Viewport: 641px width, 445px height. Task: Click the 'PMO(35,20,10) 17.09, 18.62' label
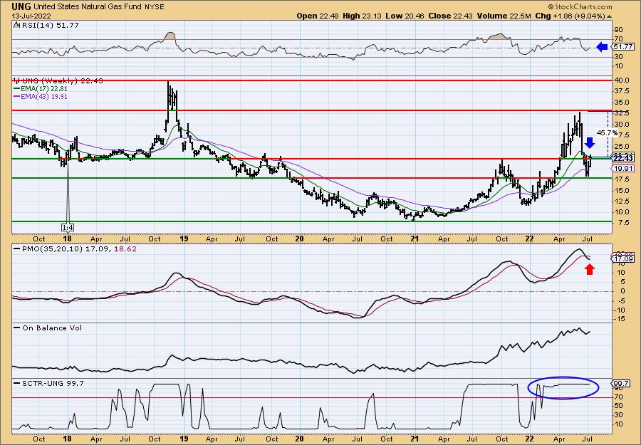[78, 249]
